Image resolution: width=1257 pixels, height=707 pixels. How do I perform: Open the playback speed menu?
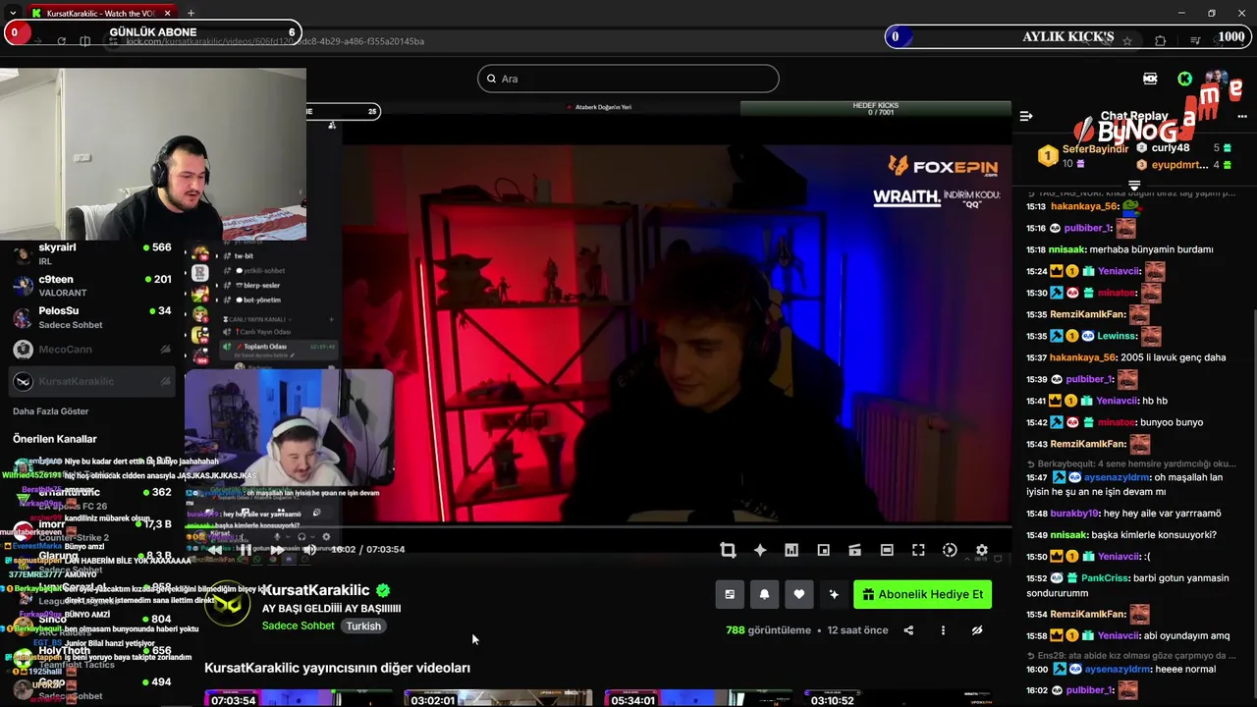(x=950, y=550)
